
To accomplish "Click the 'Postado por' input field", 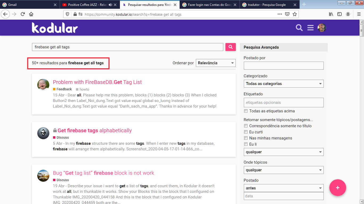I will pyautogui.click(x=284, y=66).
